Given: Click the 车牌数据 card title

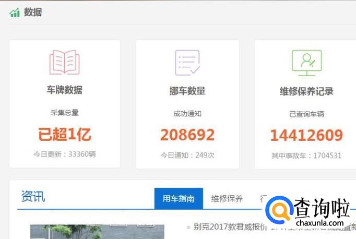Looking at the screenshot, I should click(x=65, y=90).
